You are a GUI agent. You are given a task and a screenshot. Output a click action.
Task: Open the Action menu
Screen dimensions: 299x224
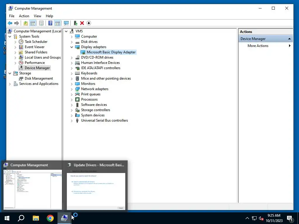pos(24,16)
